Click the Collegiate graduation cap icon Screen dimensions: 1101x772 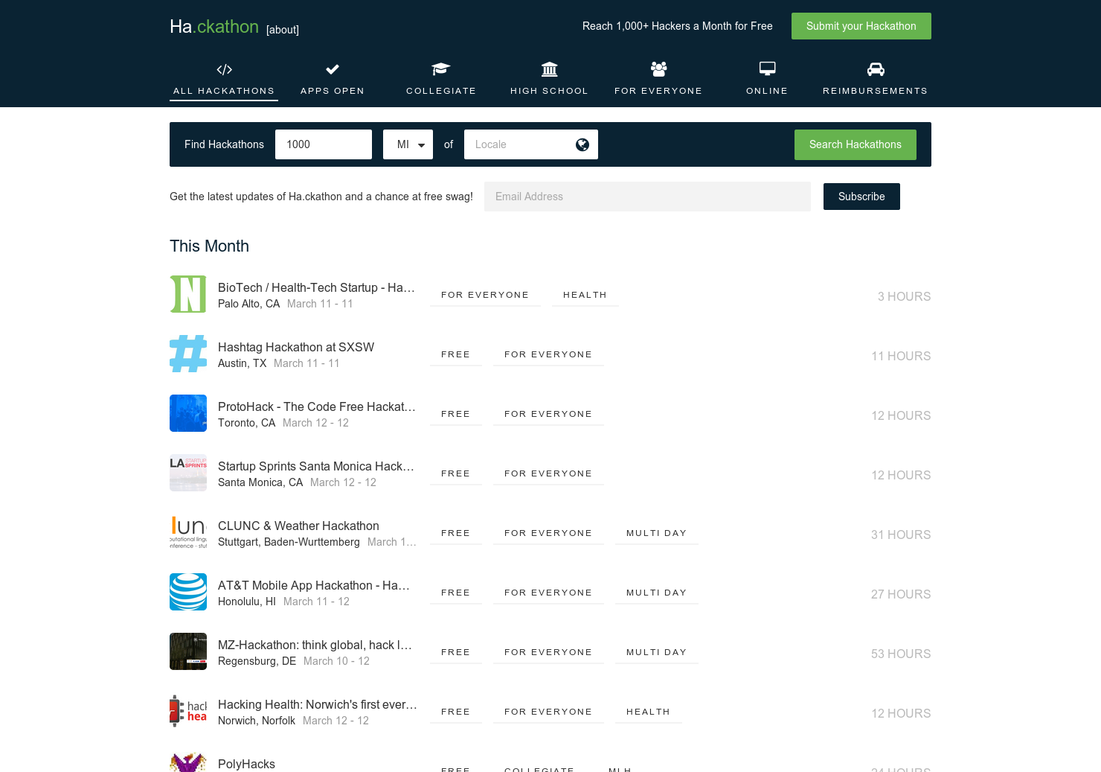click(x=441, y=69)
